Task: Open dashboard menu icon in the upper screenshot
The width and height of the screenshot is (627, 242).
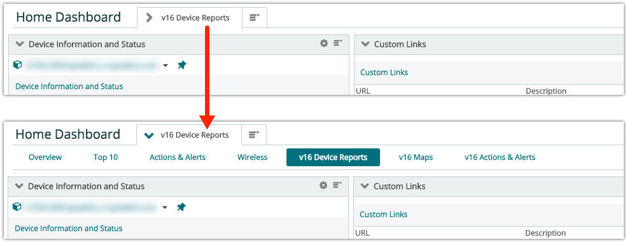Action: click(255, 18)
